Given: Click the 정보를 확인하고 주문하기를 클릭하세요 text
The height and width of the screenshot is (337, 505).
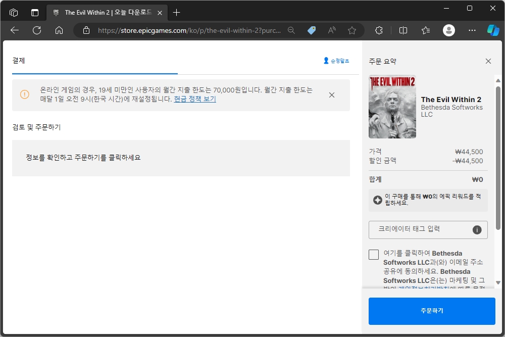Looking at the screenshot, I should (83, 158).
